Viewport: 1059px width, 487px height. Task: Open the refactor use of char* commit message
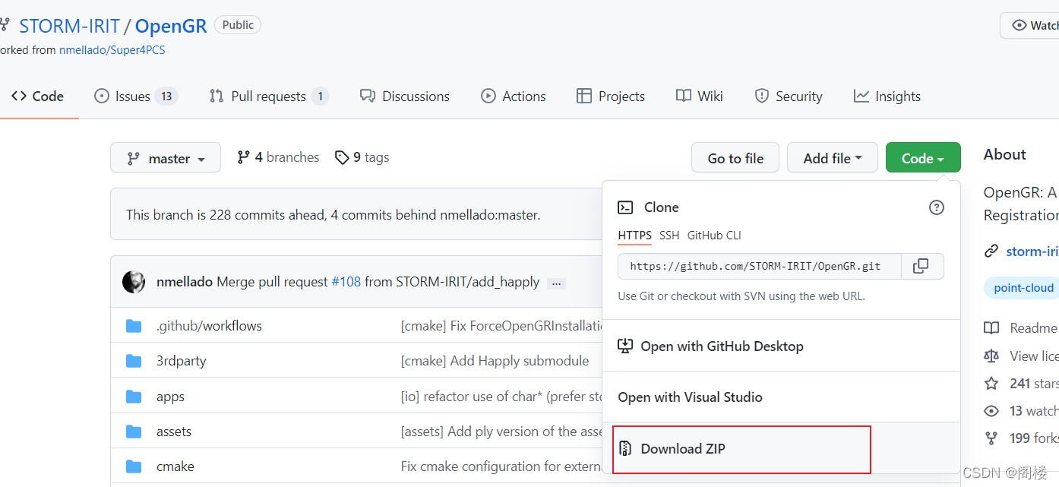[501, 397]
